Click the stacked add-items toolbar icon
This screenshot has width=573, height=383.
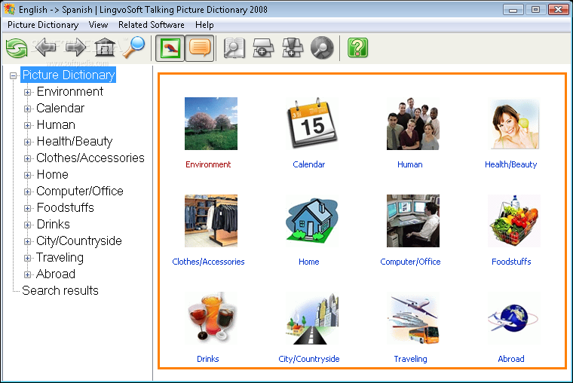point(293,48)
